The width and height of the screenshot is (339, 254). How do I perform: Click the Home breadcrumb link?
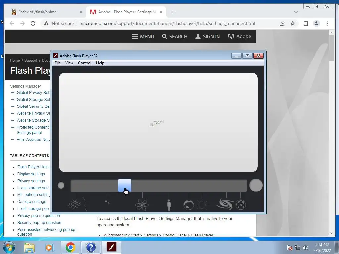[15, 60]
